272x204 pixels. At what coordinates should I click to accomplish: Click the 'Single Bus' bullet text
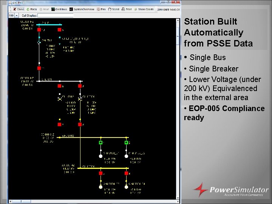pyautogui.click(x=208, y=57)
